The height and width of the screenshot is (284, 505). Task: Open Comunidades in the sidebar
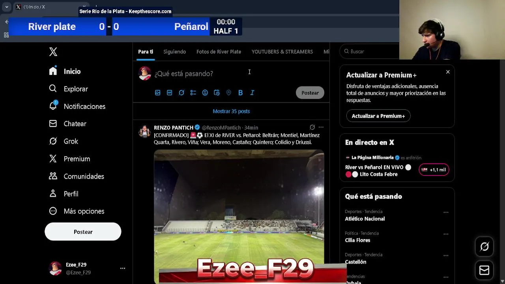tap(76, 176)
